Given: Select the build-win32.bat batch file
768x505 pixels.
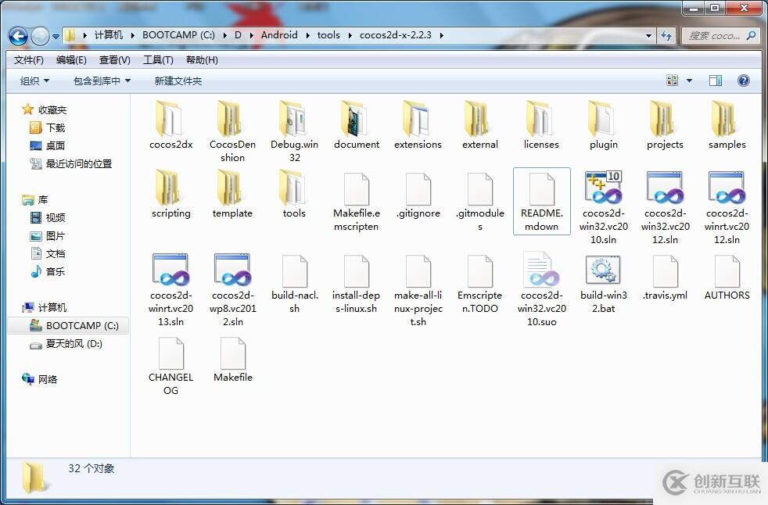Looking at the screenshot, I should point(604,284).
